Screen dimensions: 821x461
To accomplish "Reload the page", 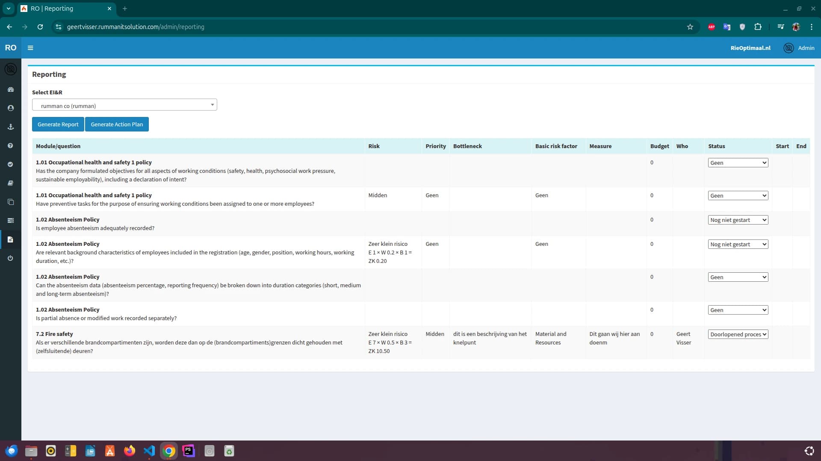I will [40, 27].
